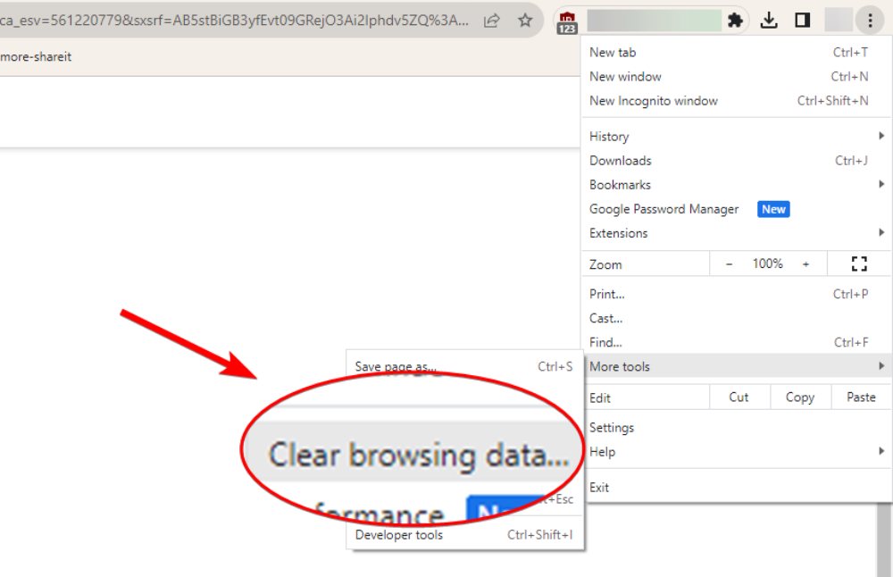The height and width of the screenshot is (577, 893).
Task: Open Developer tools from the submenu
Action: click(x=398, y=535)
